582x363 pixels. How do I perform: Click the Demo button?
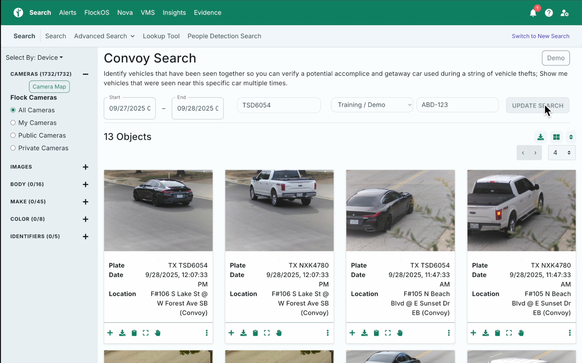tap(556, 58)
